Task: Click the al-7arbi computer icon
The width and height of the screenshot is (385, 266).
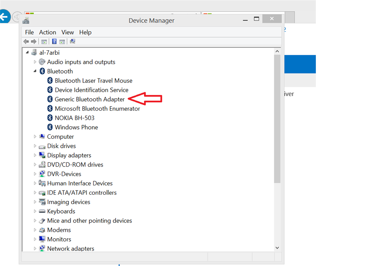Action: tap(34, 53)
